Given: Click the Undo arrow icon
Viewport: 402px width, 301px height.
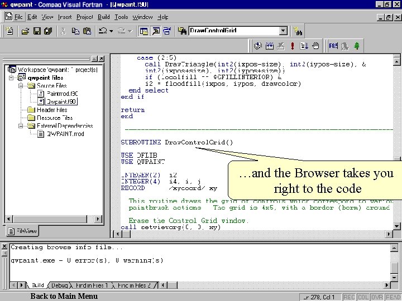Looking at the screenshot, I should (x=103, y=31).
